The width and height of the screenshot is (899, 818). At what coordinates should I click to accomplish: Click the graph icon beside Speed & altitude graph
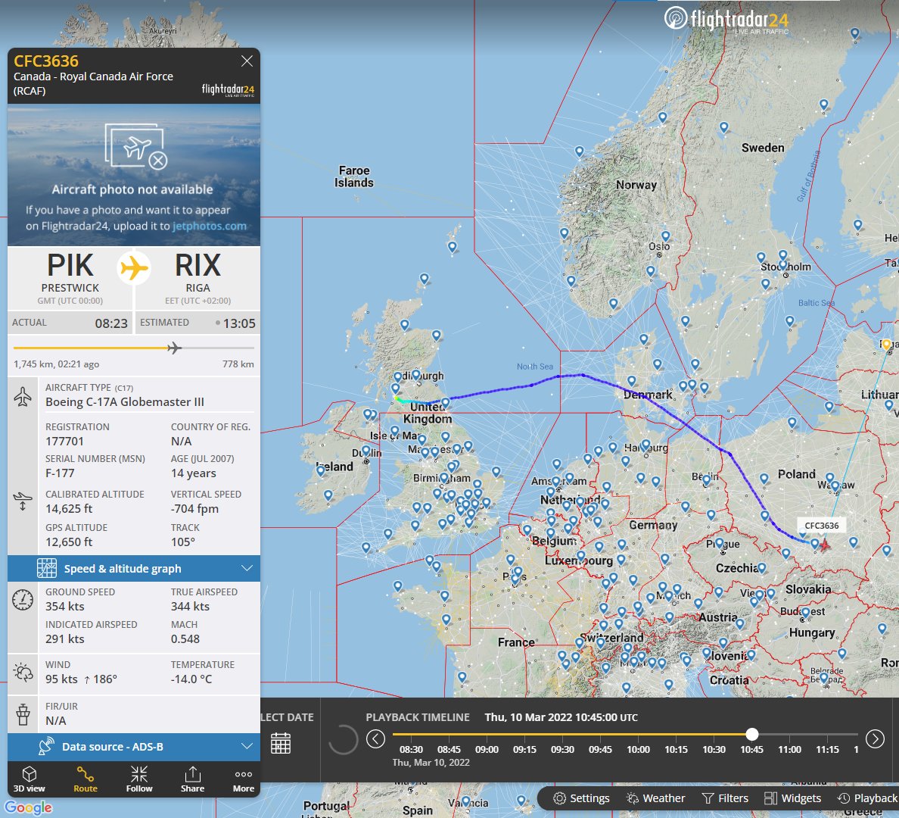[46, 568]
